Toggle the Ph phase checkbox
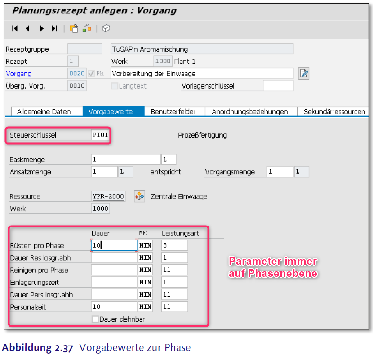Screen dimensions: 373x355 (91, 74)
